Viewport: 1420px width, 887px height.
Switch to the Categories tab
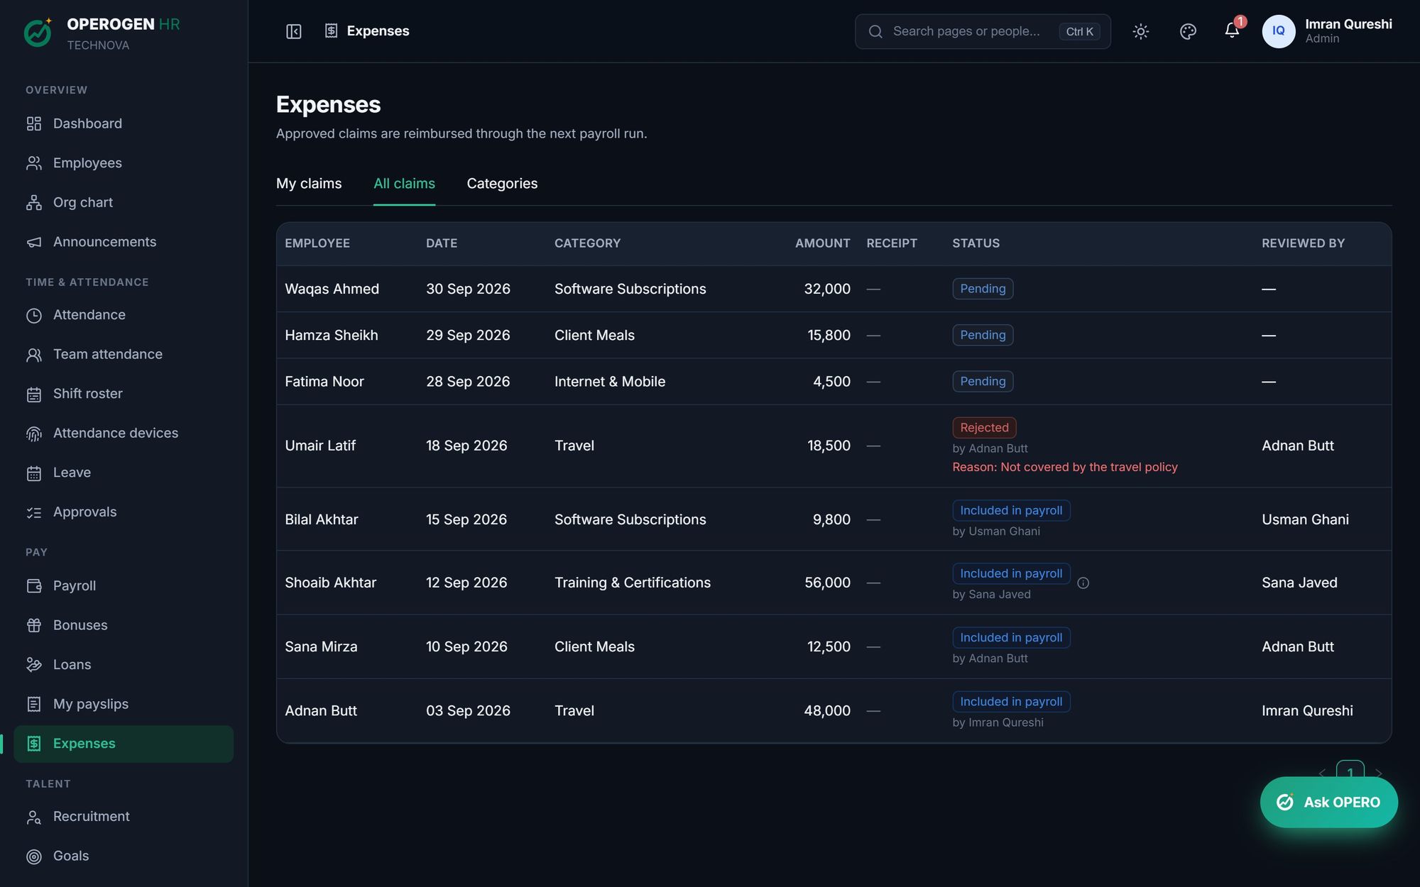tap(502, 184)
